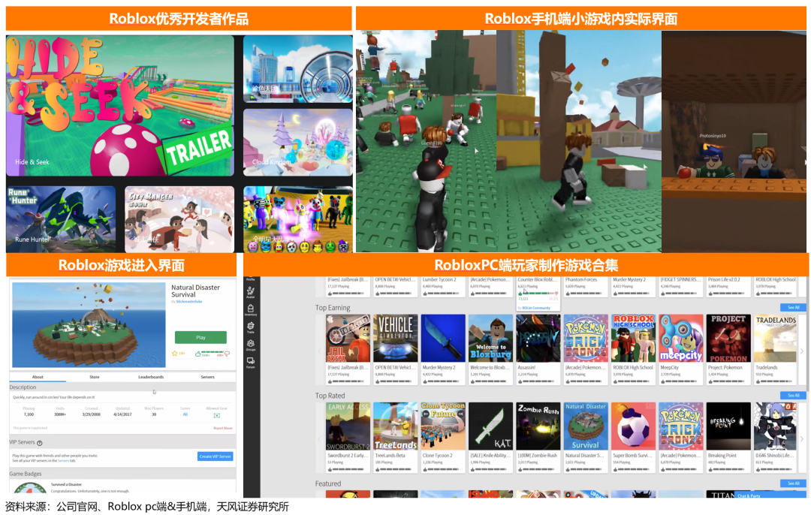Open the ROLVe Community link on Counter Blox
Image resolution: width=811 pixels, height=515 pixels.
(x=536, y=308)
